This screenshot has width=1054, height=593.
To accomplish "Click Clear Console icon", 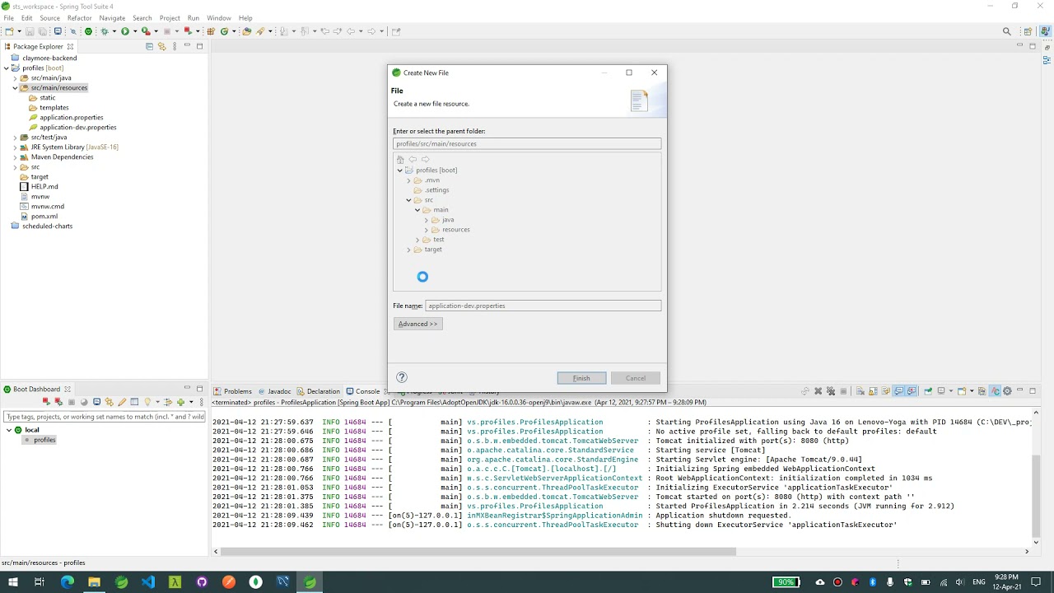I will coord(860,391).
